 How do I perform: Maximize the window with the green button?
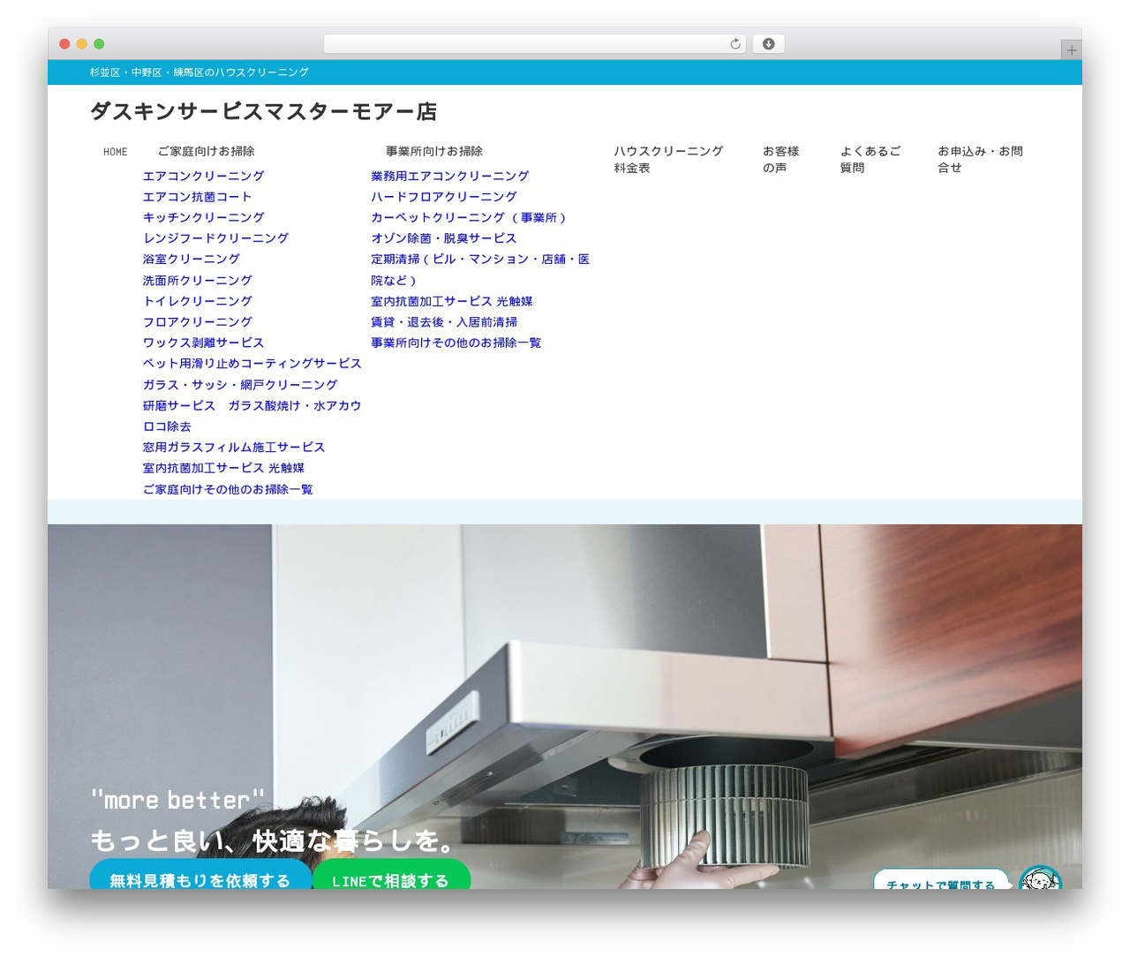99,44
